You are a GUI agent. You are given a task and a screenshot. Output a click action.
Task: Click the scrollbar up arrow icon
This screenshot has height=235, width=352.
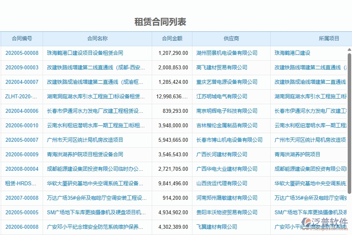[349, 50]
